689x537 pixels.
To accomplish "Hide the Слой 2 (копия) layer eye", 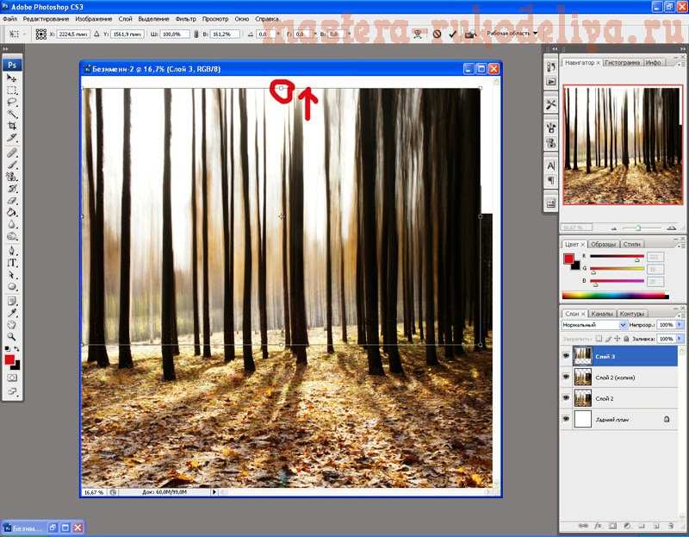I will tap(566, 378).
